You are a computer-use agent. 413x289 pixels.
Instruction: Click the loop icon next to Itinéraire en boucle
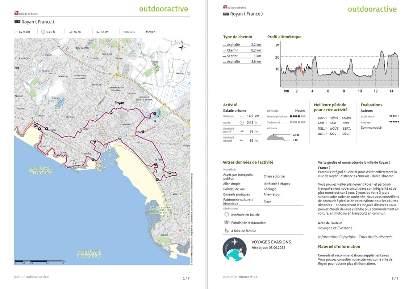coord(226,214)
